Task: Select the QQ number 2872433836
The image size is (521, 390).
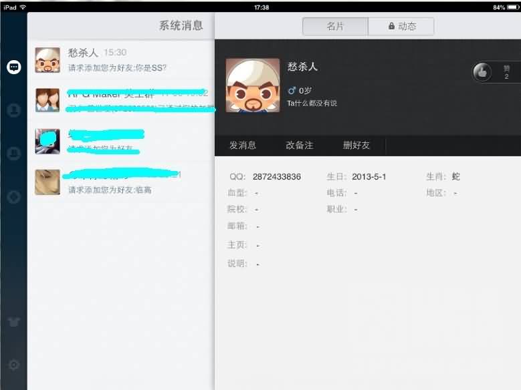Action: coord(276,176)
